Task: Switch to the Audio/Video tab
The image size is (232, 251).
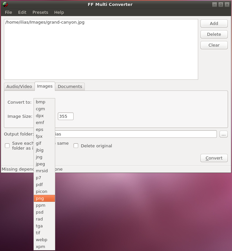Action: pyautogui.click(x=19, y=87)
